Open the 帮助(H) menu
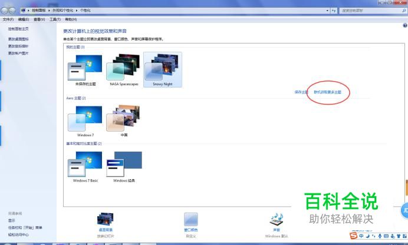Screen dimensions: 408x245 click(71, 19)
